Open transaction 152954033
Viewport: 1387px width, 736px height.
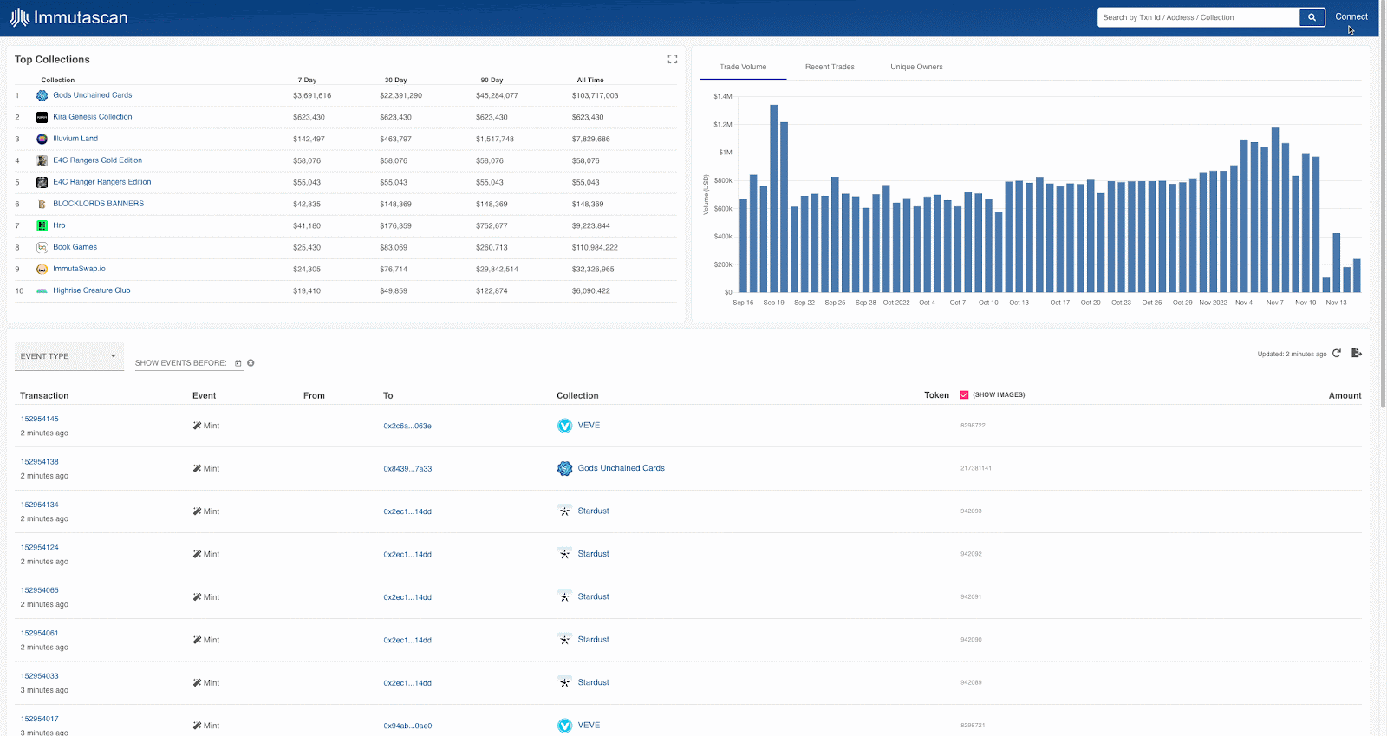click(40, 676)
